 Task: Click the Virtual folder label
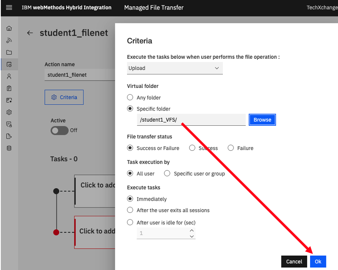click(143, 86)
